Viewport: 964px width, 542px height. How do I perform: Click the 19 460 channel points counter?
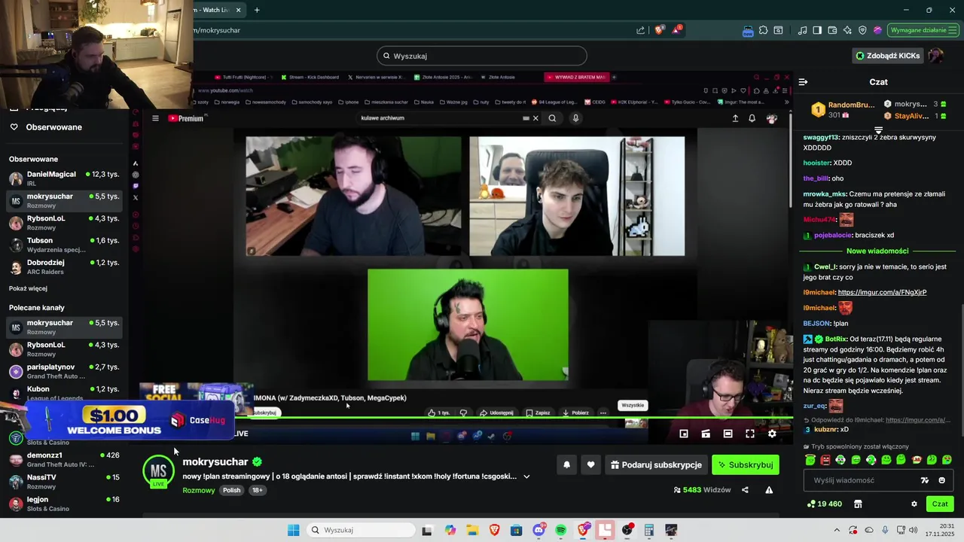tap(824, 504)
